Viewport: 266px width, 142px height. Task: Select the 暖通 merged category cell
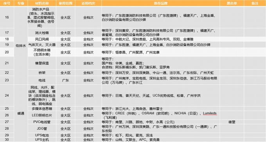point(21,113)
